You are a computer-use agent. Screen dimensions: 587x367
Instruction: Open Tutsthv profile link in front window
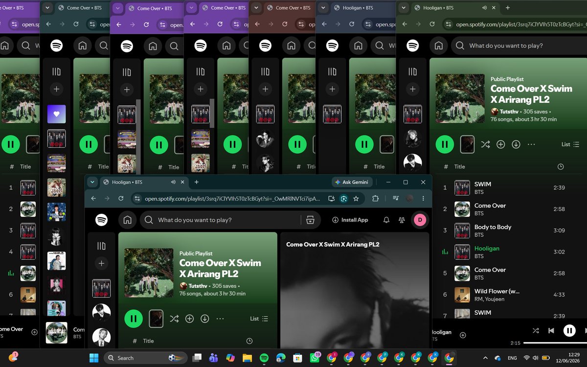tap(198, 286)
